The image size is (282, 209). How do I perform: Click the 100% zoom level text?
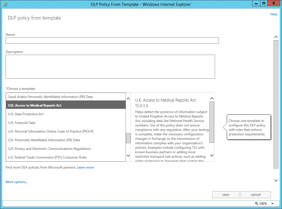263,204
